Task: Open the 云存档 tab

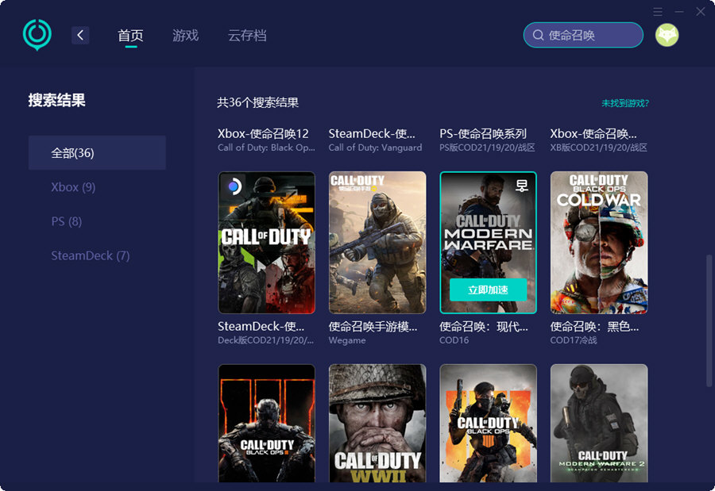Action: coord(247,35)
